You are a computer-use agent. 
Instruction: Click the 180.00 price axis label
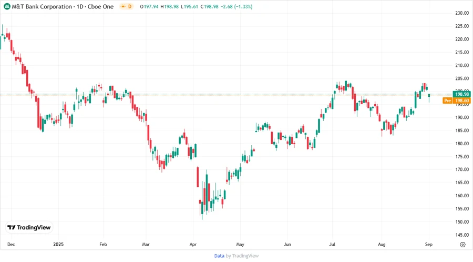[462, 144]
